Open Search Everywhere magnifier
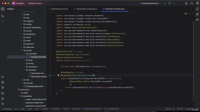Screen dimensions: 200x112 (x=192, y=3)
